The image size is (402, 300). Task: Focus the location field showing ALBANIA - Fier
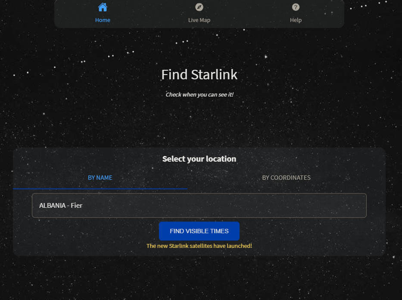199,205
